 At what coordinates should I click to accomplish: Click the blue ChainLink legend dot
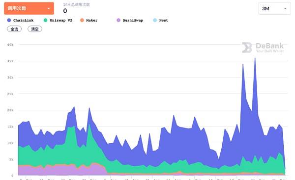click(x=9, y=20)
